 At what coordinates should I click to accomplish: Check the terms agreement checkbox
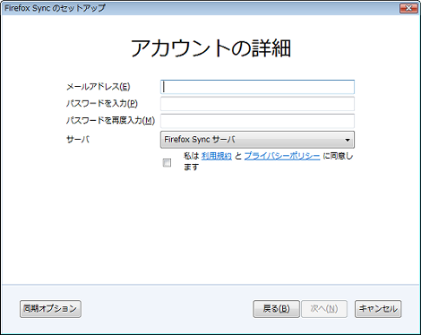(167, 163)
